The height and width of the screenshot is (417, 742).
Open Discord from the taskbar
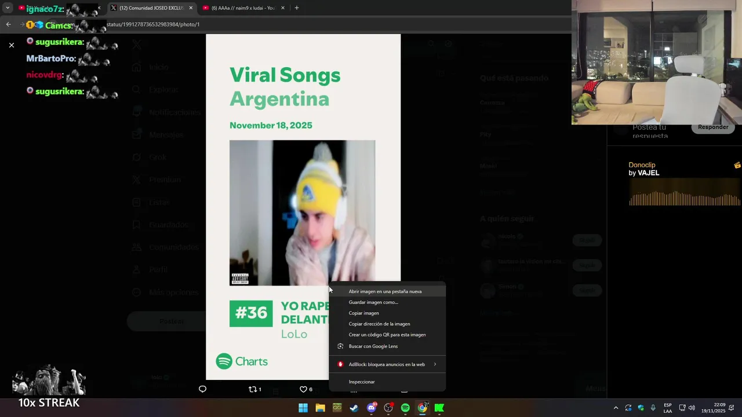coord(372,408)
